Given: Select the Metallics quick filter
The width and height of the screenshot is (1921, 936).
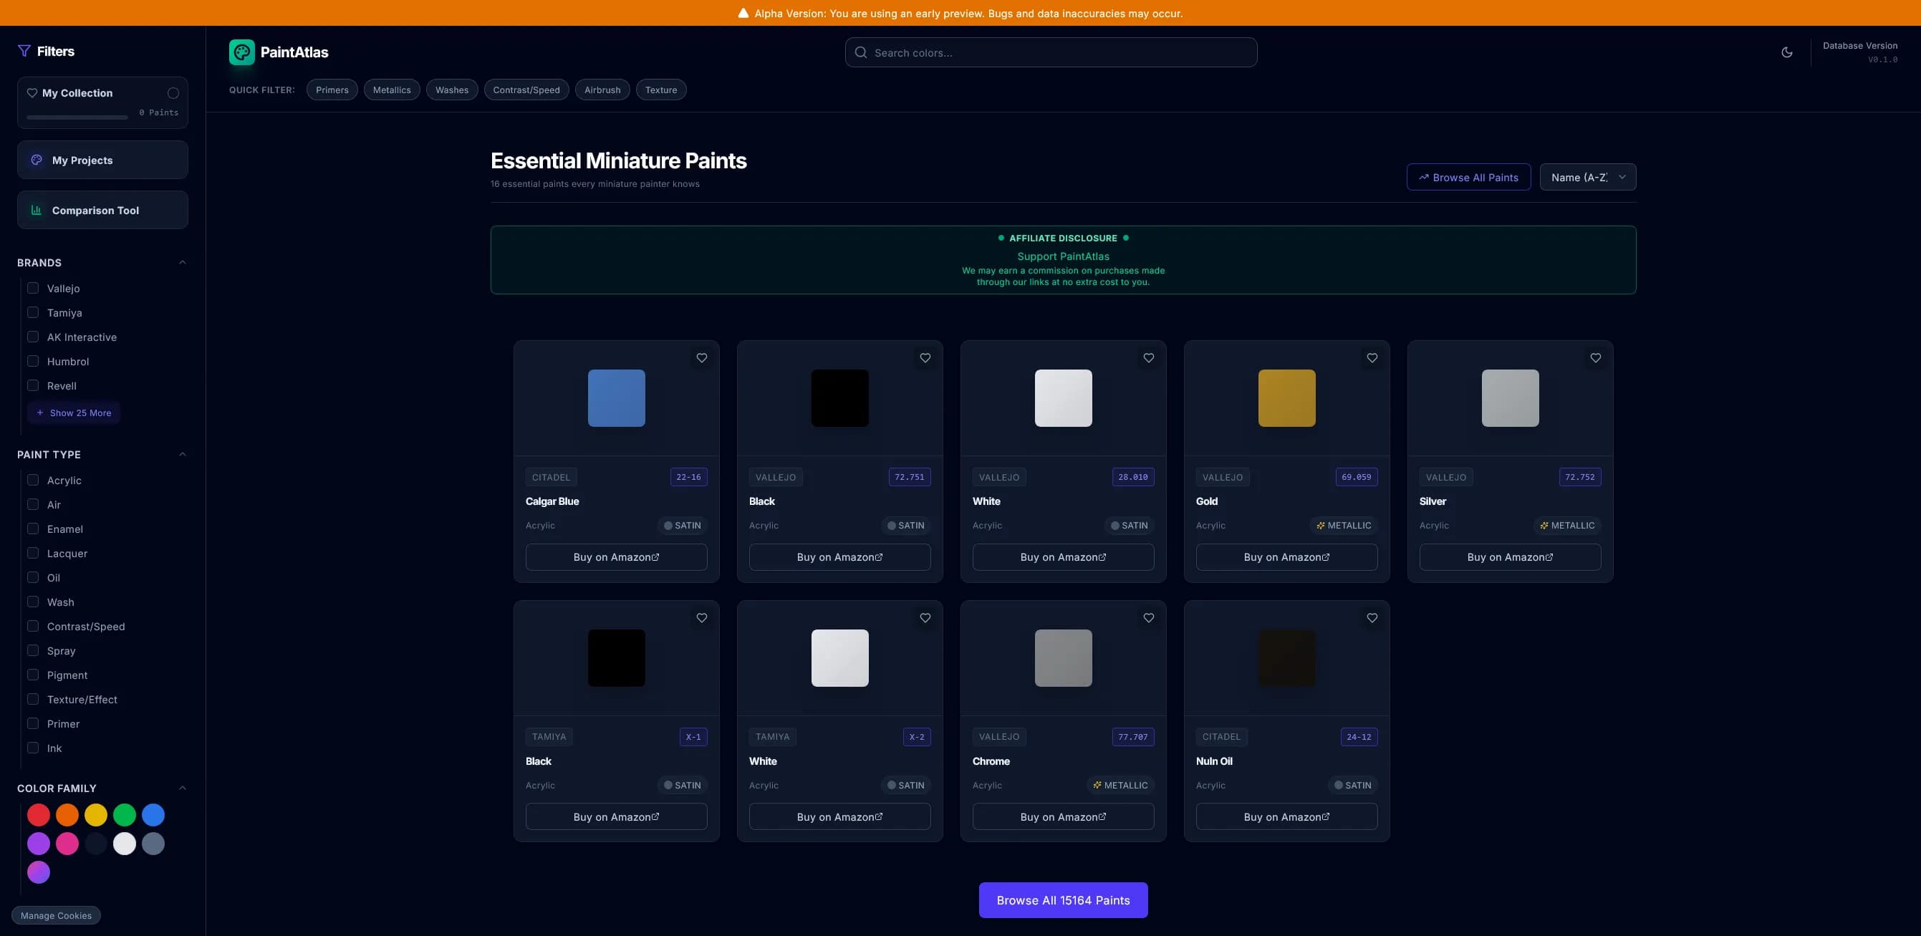Looking at the screenshot, I should [x=392, y=90].
